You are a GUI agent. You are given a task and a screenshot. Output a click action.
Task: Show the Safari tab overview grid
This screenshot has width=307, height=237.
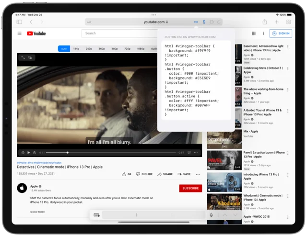pyautogui.click(x=288, y=22)
